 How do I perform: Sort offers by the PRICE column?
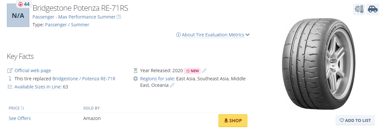16,108
